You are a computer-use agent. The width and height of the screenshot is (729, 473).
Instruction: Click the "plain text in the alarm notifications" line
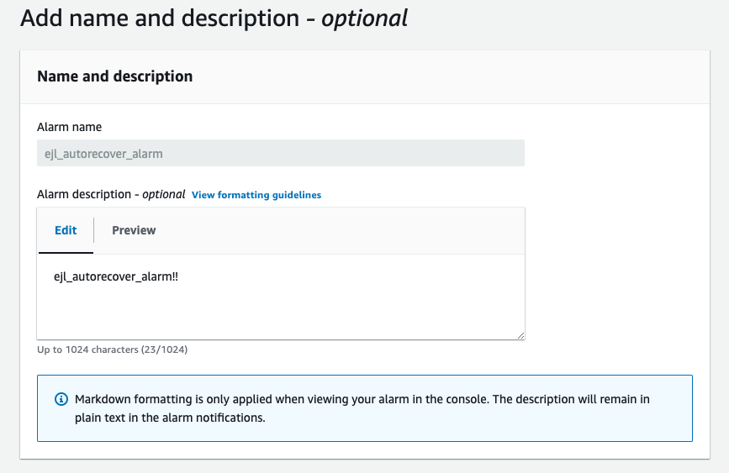[170, 417]
